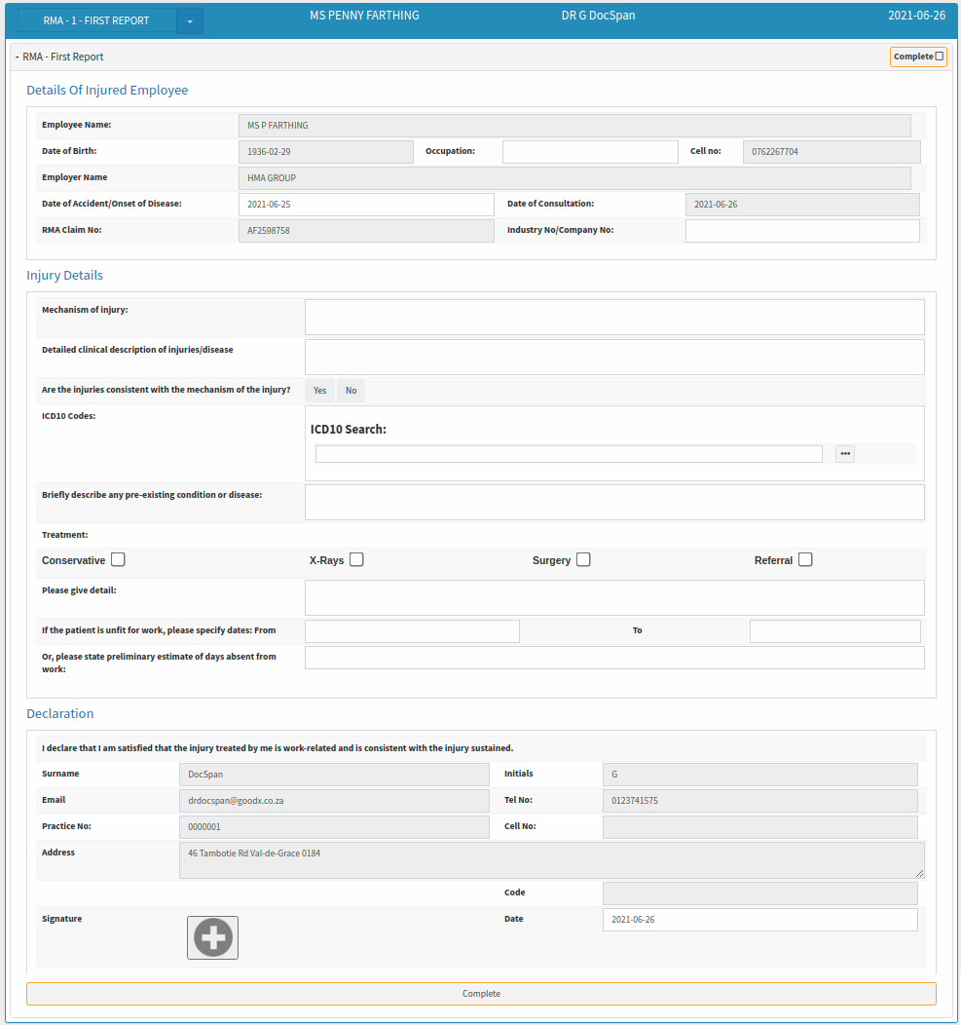This screenshot has height=1025, width=961.
Task: Click the Industry No/Company No field
Action: tap(802, 231)
